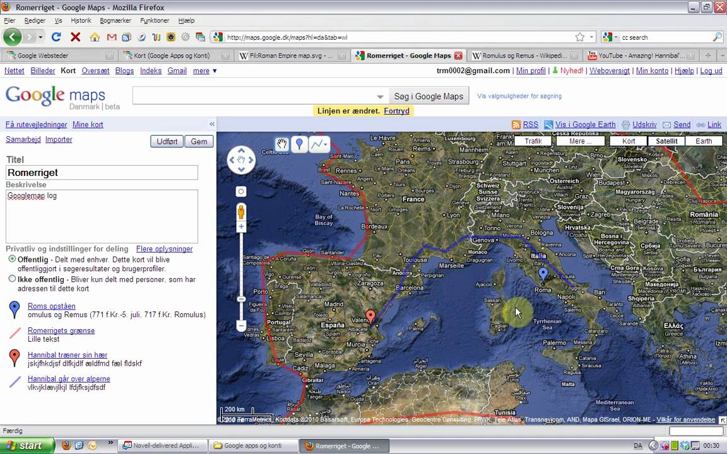
Task: Collapse the left panel with the double chevron
Action: (212, 124)
